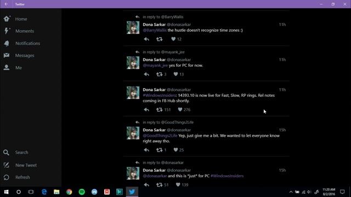Click 'in reply to @GoodThings2Life' text

pyautogui.click(x=168, y=122)
